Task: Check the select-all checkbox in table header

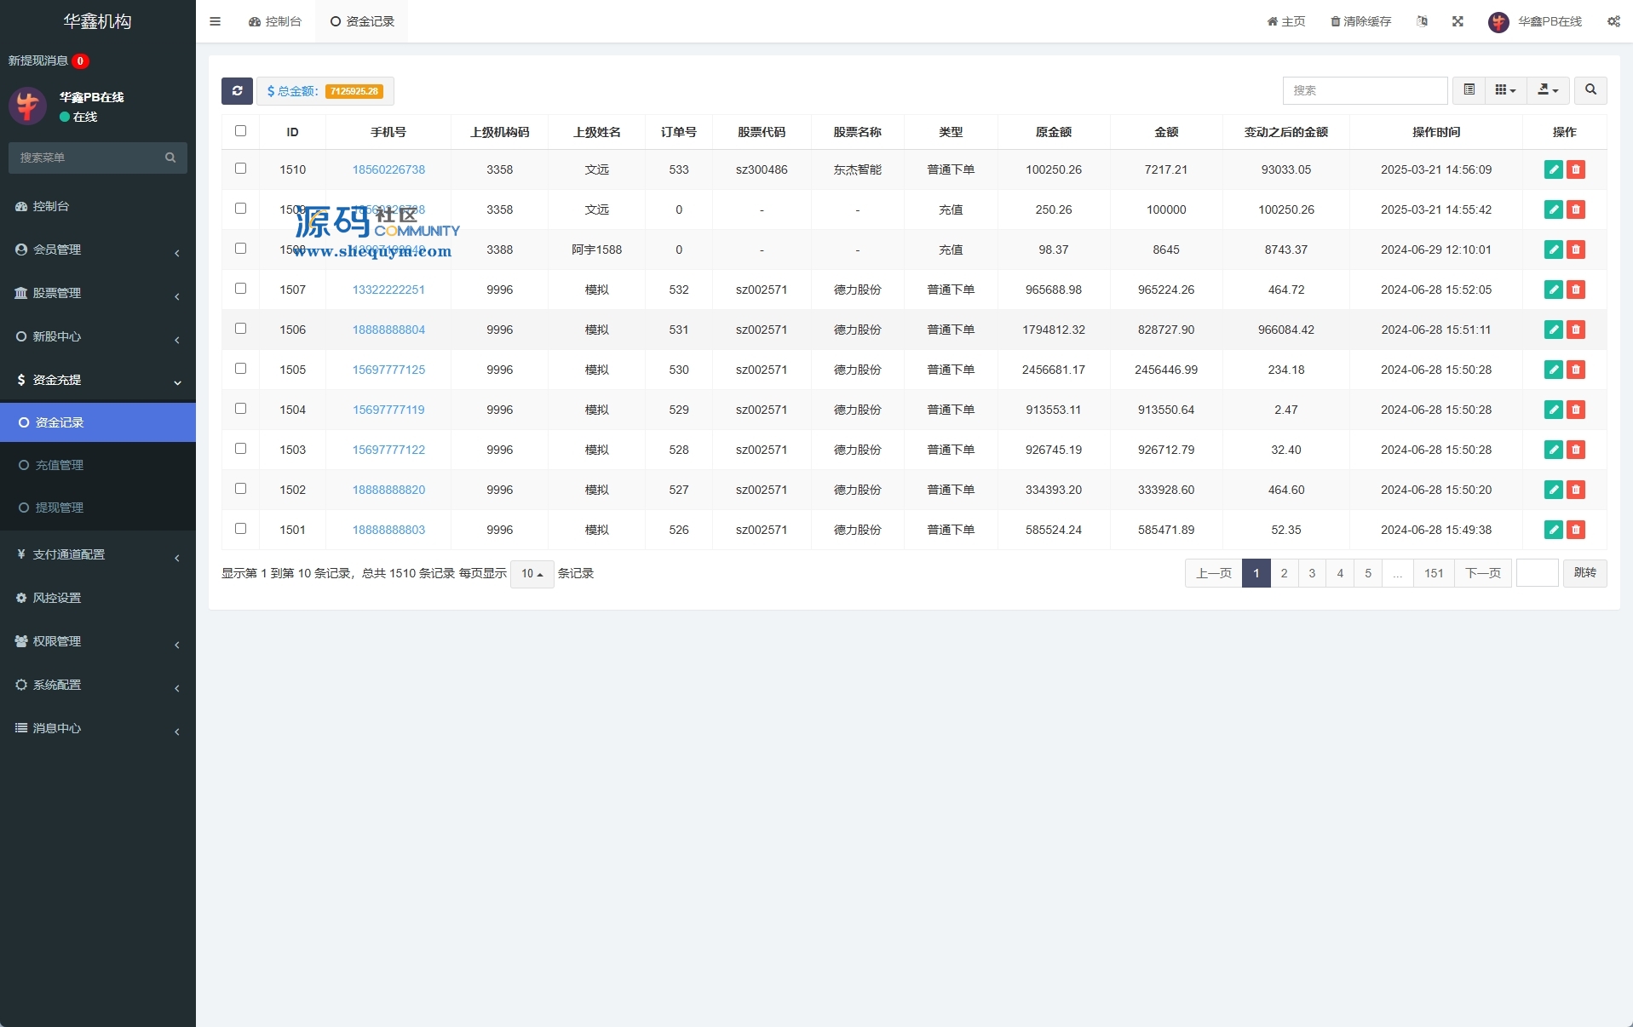Action: [x=240, y=131]
